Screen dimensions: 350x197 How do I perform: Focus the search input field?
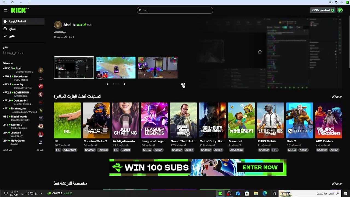coord(175,10)
